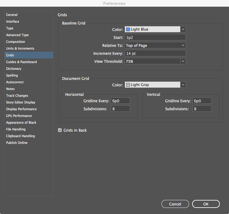Click the Cancel button
This screenshot has width=229, height=214.
coord(175,204)
